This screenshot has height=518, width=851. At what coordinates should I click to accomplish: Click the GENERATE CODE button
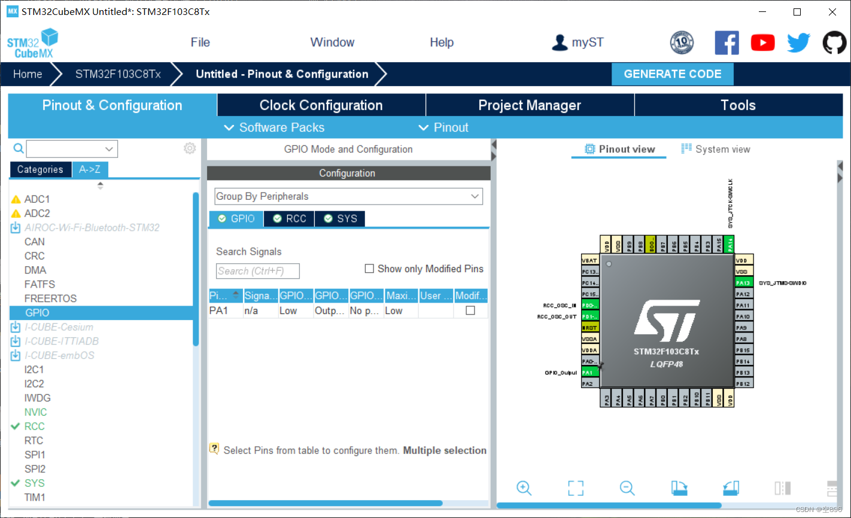(x=673, y=74)
